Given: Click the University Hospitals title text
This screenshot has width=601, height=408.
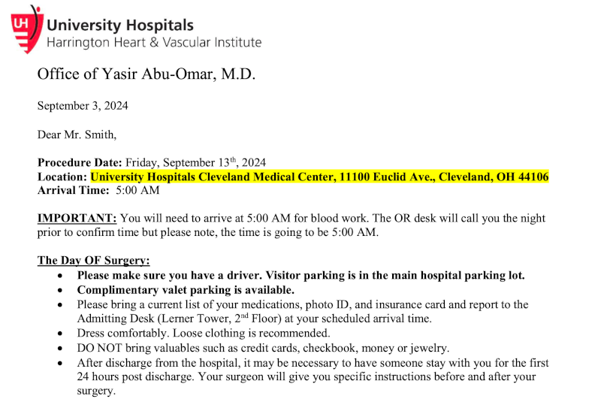Looking at the screenshot, I should 120,26.
